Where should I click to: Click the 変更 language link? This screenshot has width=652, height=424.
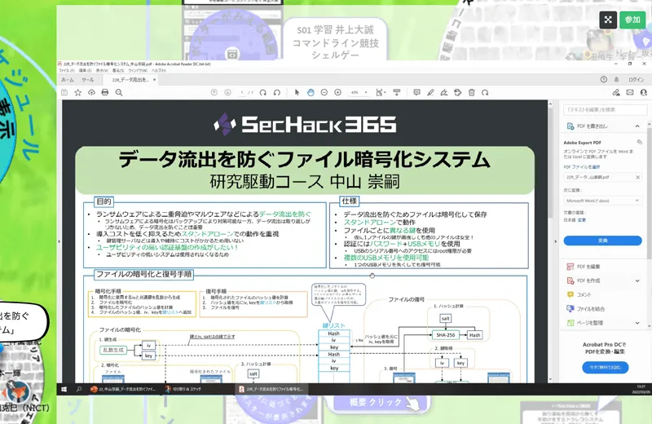[x=582, y=219]
